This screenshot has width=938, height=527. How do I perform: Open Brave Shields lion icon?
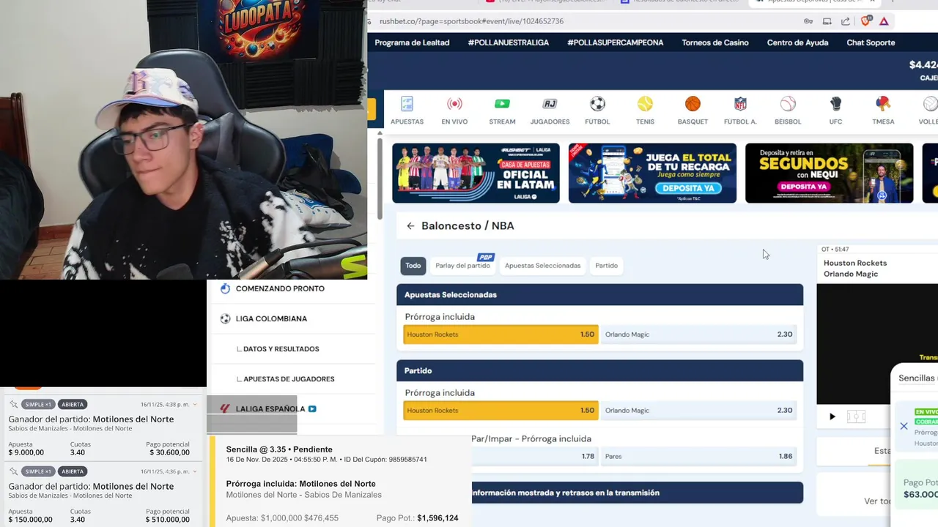coord(866,21)
